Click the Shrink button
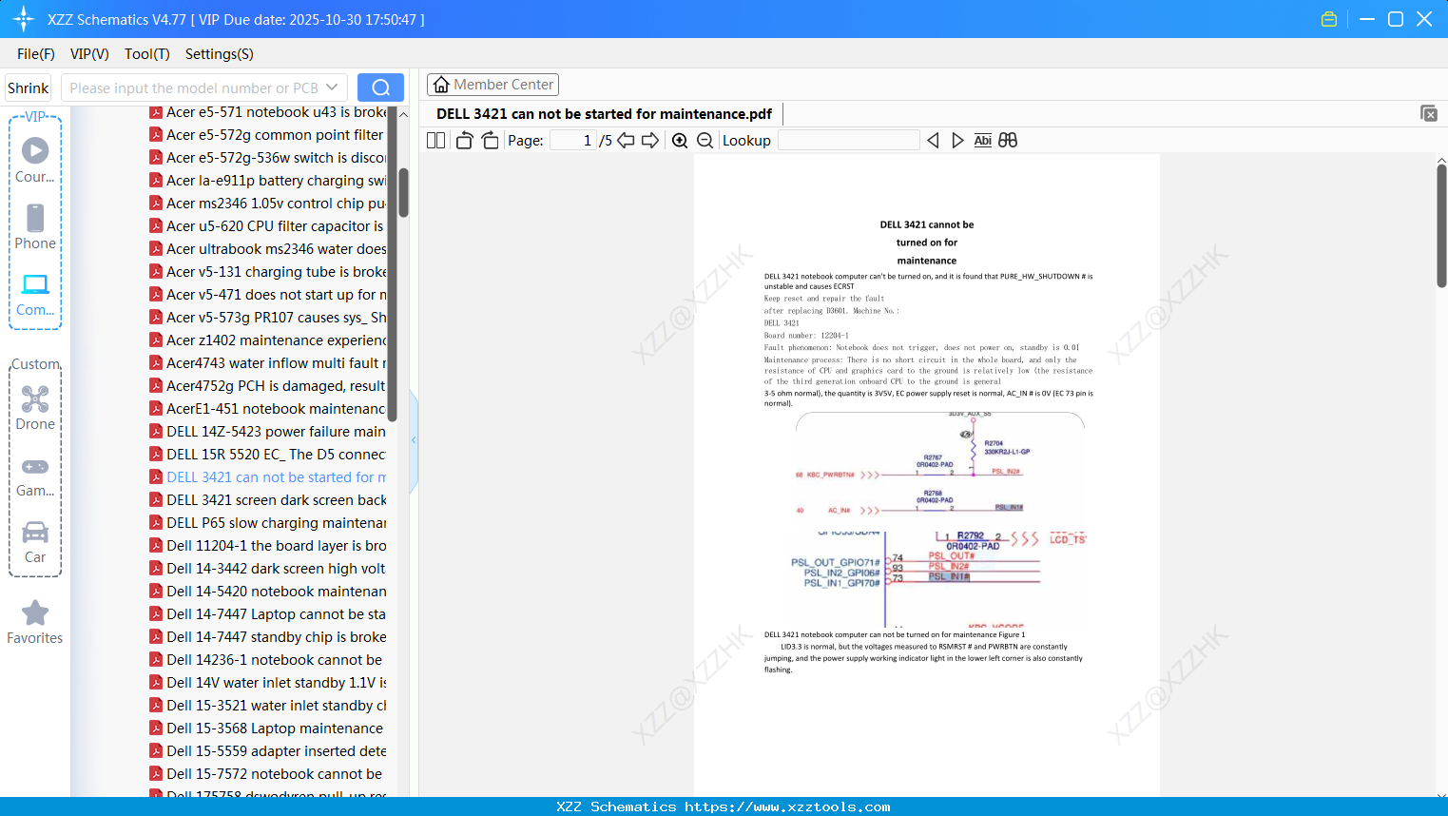Viewport: 1448px width, 816px height. tap(29, 87)
